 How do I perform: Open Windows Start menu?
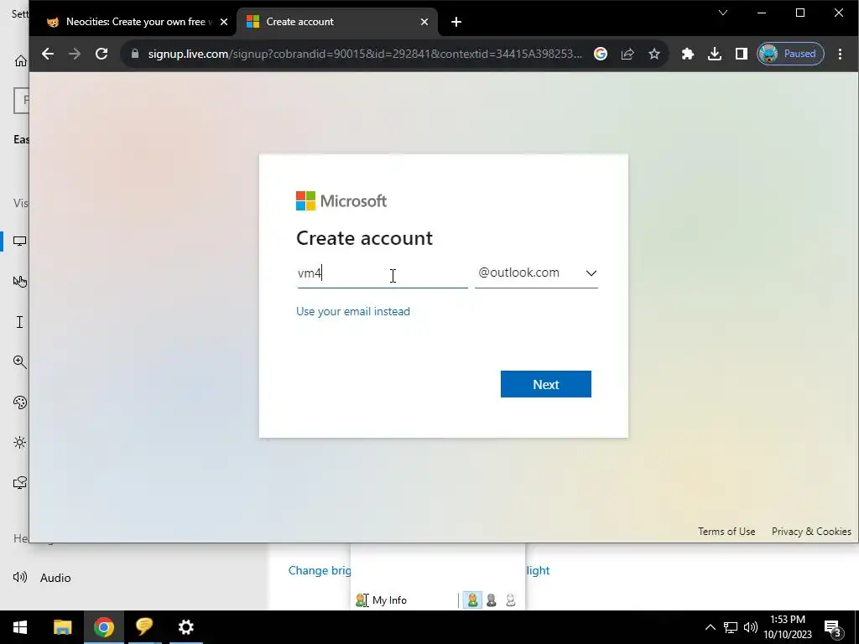point(20,627)
